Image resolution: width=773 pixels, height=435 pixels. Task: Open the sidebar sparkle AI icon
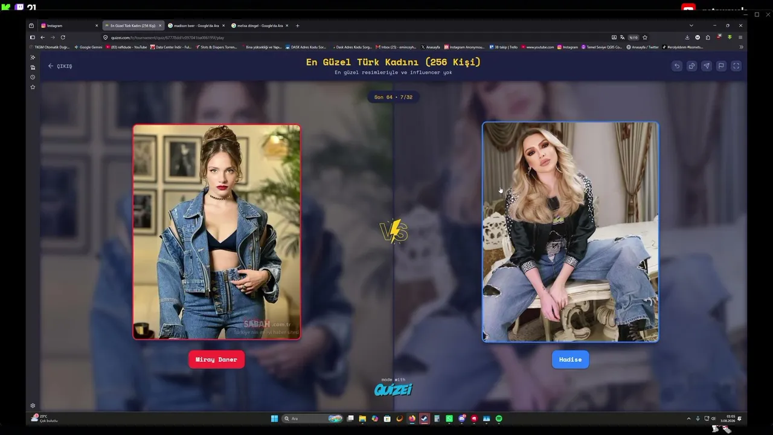pyautogui.click(x=33, y=57)
